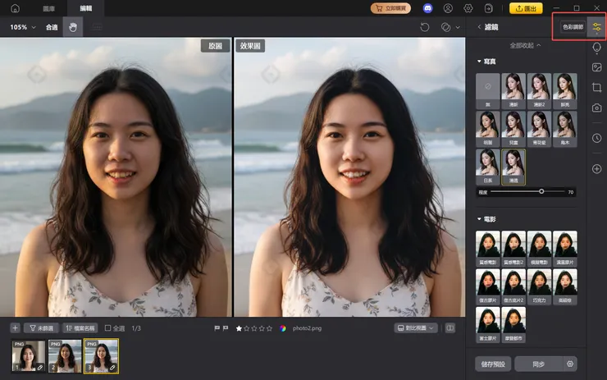Select the hand pan tool
Image resolution: width=607 pixels, height=380 pixels.
(73, 27)
